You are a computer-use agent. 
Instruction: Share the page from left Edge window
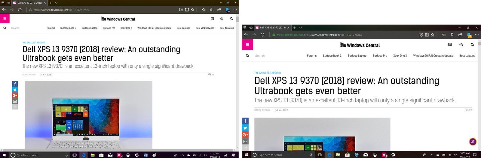click(x=219, y=10)
